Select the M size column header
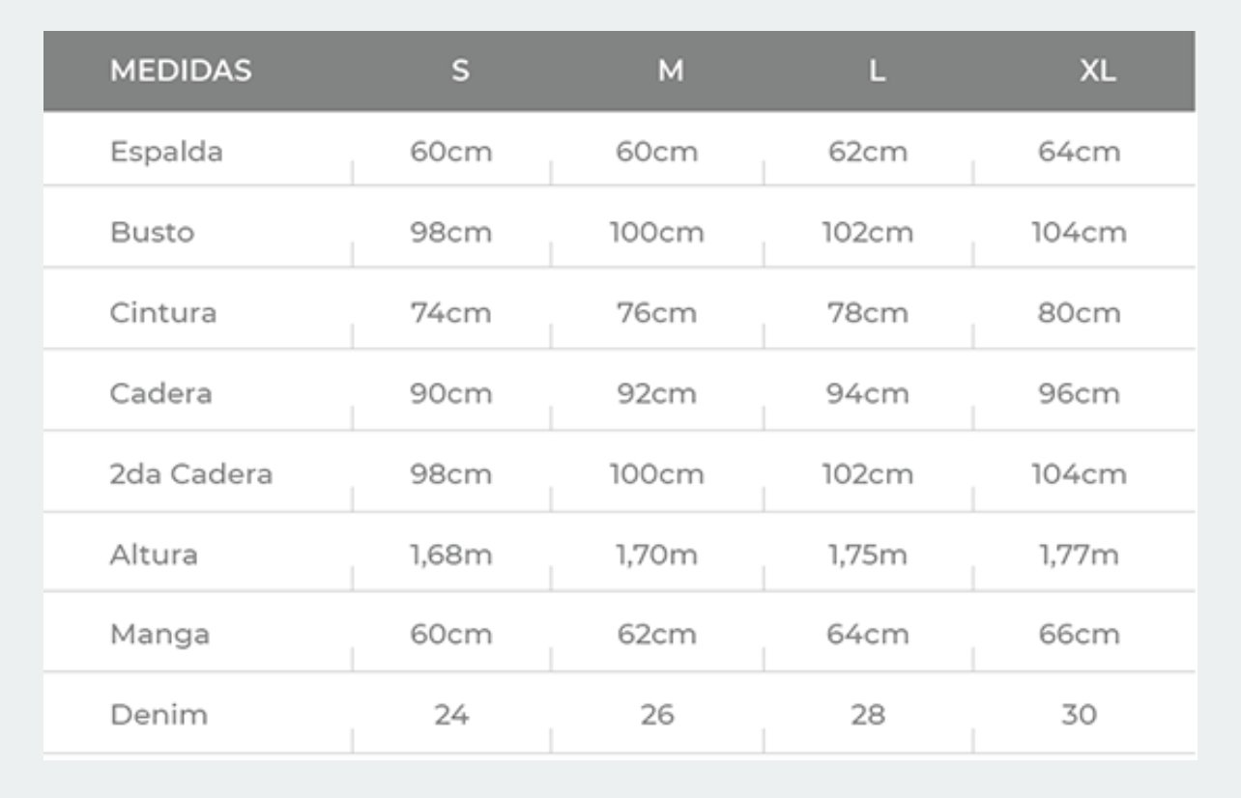The image size is (1241, 798). point(671,71)
